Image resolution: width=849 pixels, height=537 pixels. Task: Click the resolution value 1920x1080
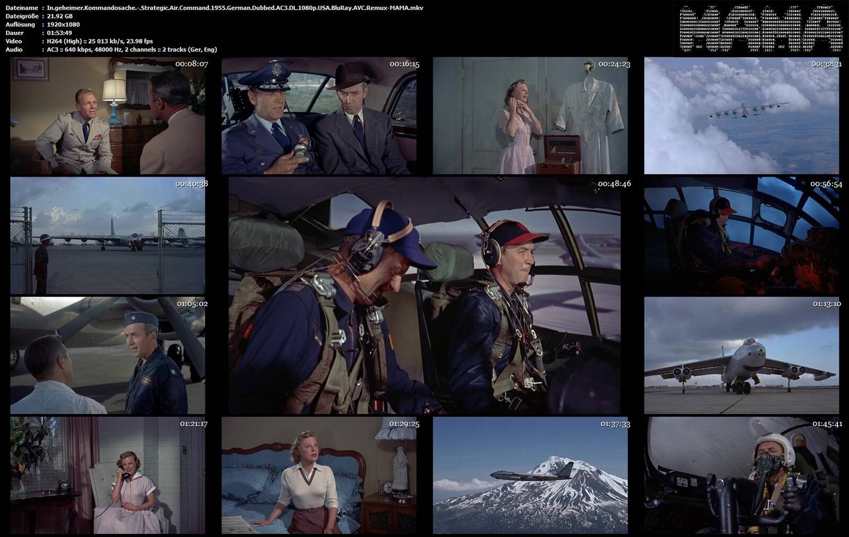pyautogui.click(x=63, y=24)
